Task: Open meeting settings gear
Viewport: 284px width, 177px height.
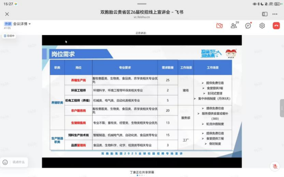Action: point(262,26)
